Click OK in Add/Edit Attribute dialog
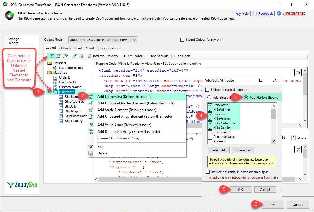This screenshot has width=314, height=212. (x=240, y=190)
